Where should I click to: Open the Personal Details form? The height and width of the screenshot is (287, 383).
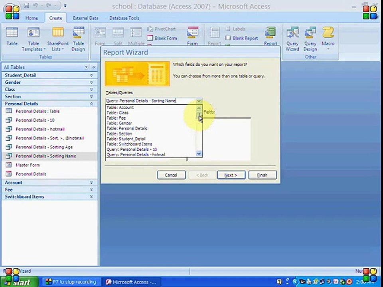tap(31, 174)
